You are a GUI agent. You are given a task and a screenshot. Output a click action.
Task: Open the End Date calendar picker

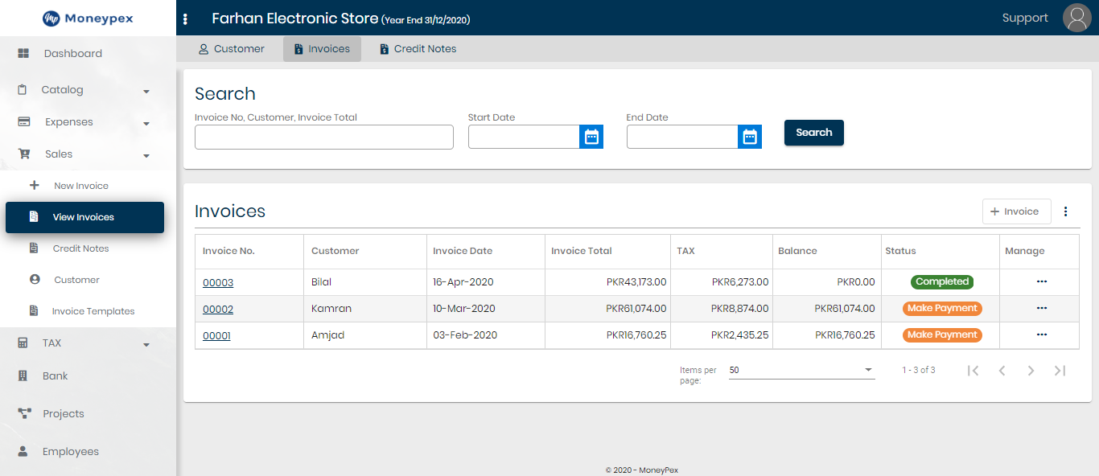750,137
